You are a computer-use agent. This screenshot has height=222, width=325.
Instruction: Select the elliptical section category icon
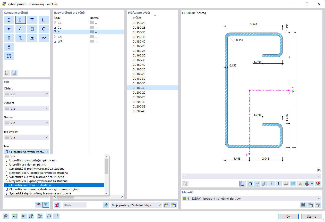[9, 38]
